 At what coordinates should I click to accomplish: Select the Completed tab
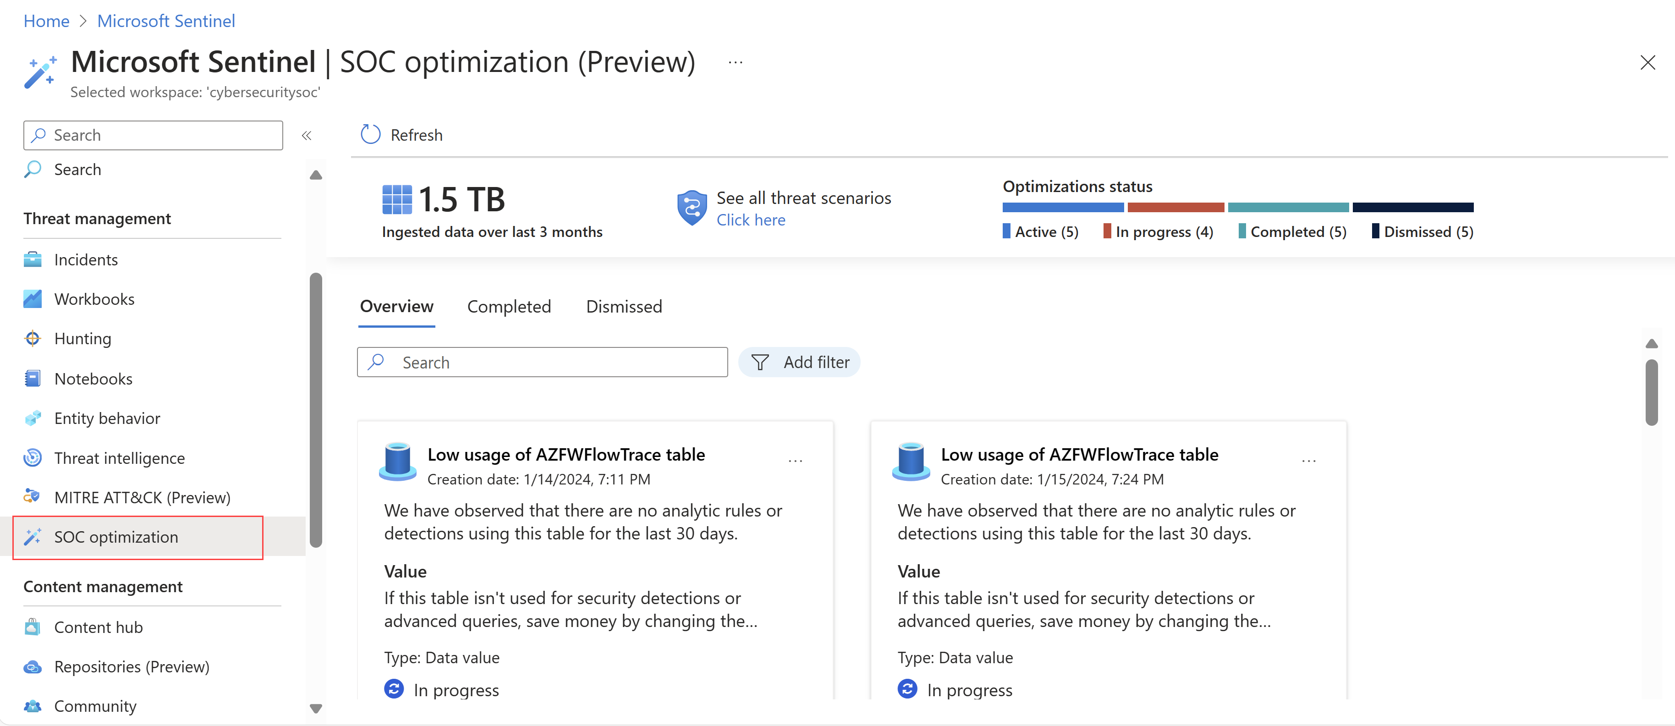coord(510,304)
